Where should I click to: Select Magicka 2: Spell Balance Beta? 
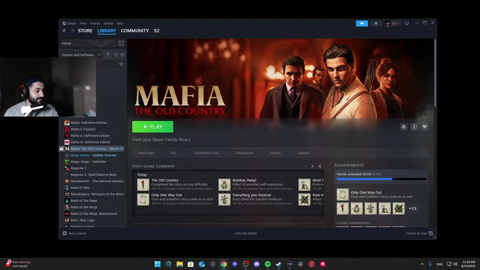pos(93,175)
